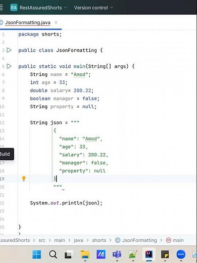Viewport: 197px width, 263px height.
Task: Select the main folder breadcrumb
Action: (x=60, y=240)
